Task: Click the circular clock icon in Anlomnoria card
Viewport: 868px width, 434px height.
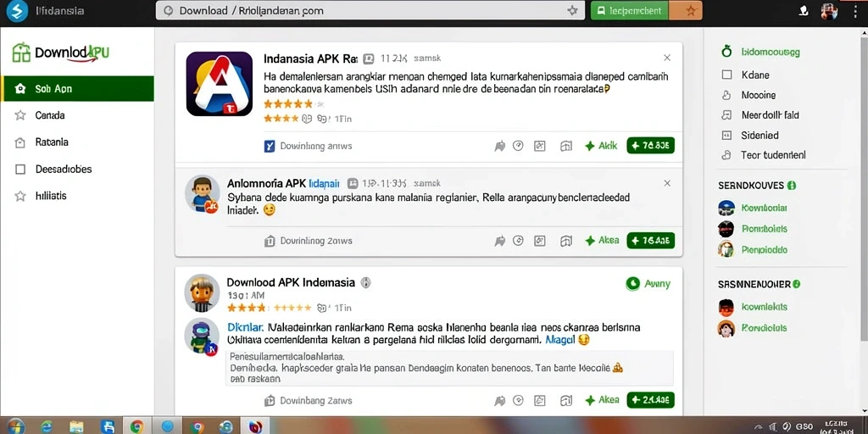Action: (518, 241)
